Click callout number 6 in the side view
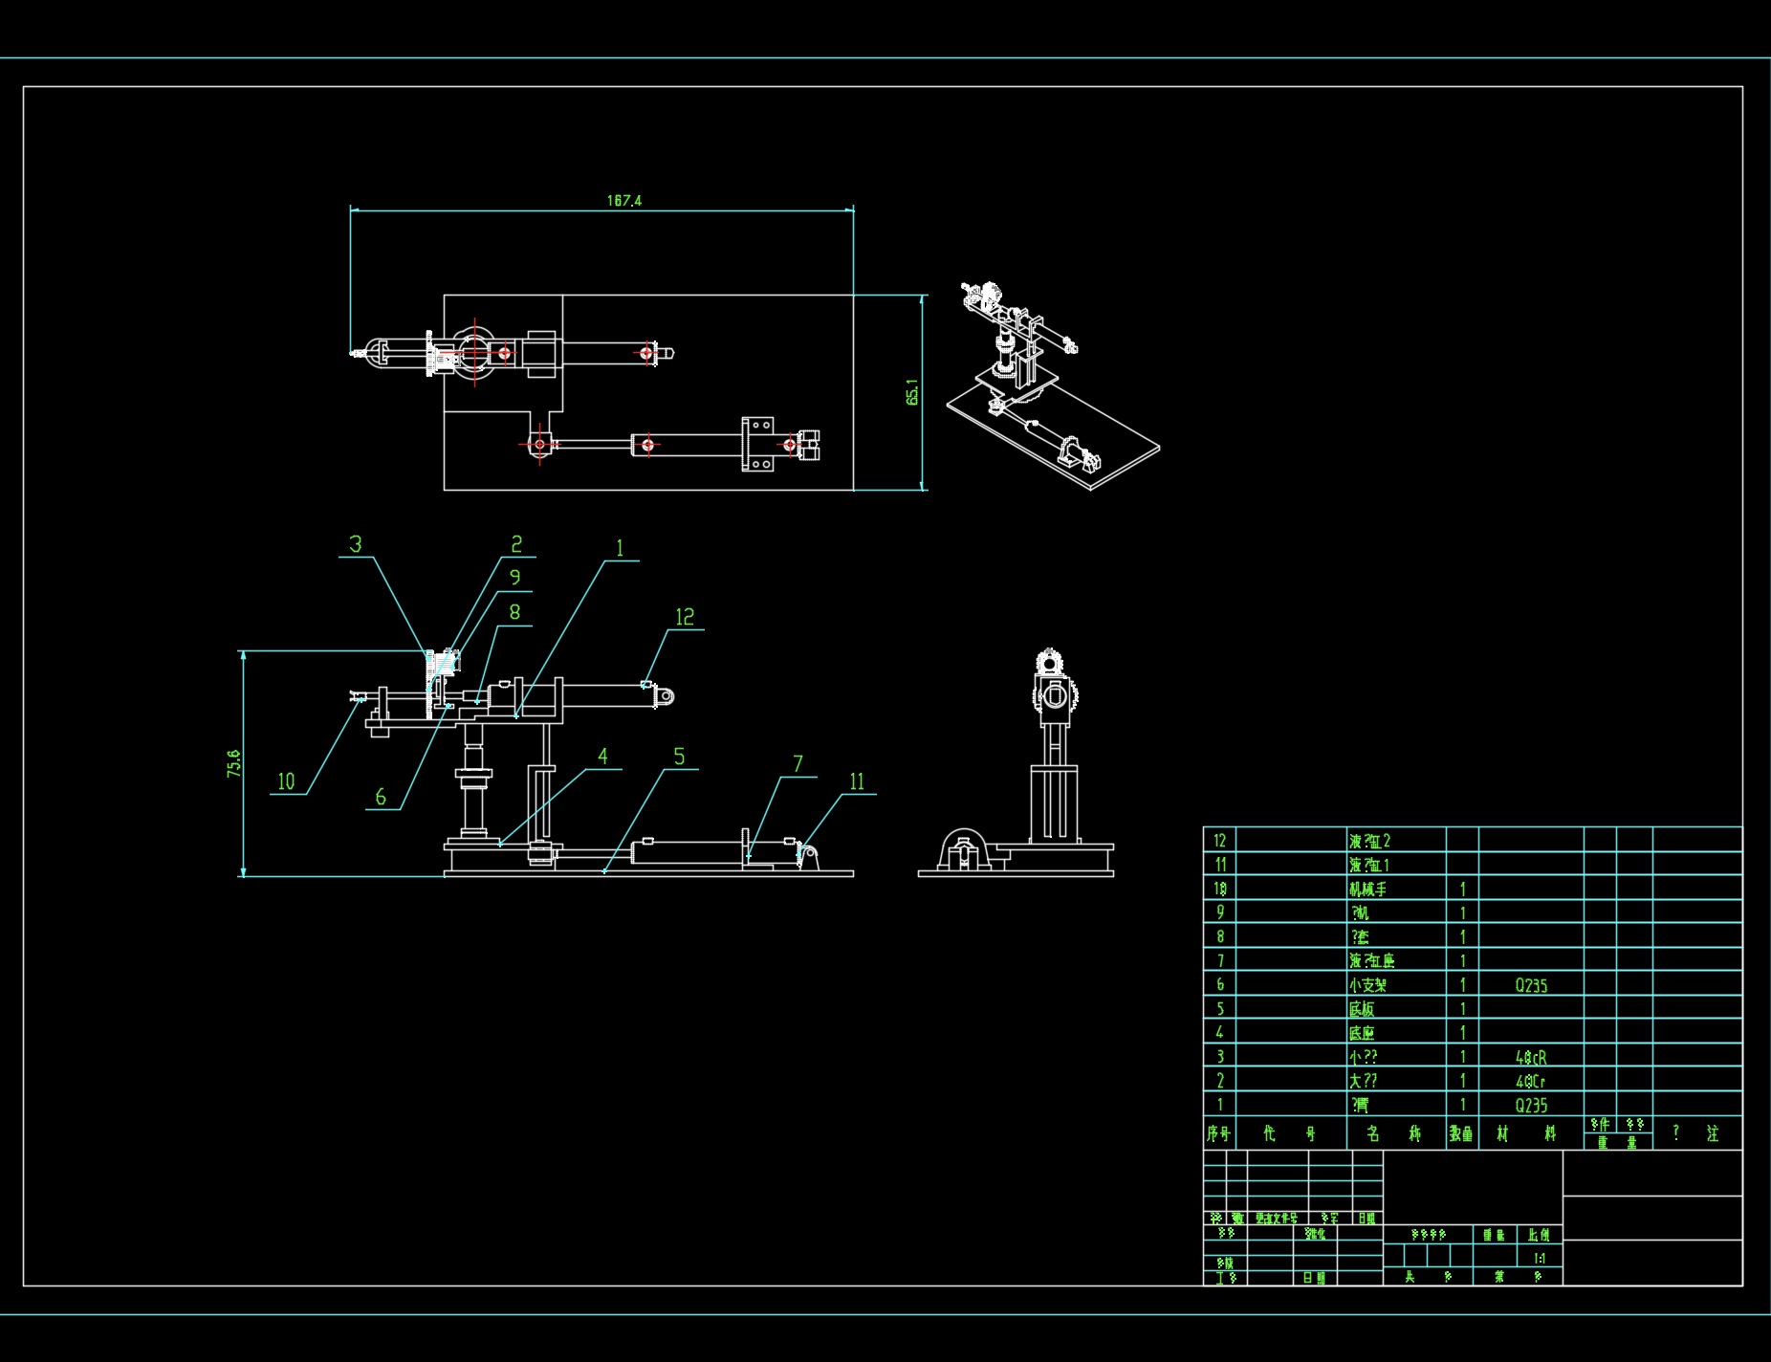Screen dimensions: 1771x1362 tap(381, 797)
